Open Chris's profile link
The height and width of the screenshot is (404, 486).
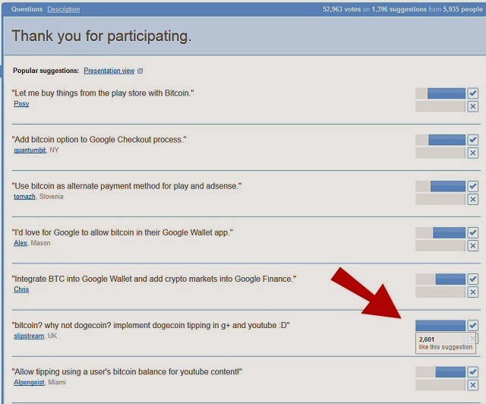pyautogui.click(x=21, y=289)
